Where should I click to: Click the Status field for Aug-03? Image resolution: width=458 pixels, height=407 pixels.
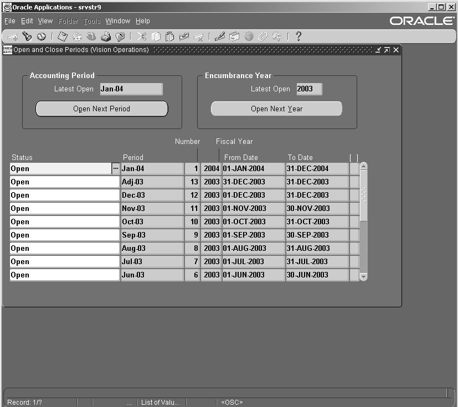(65, 249)
